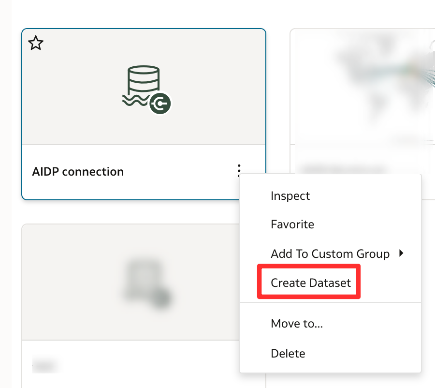Viewport: 435px width, 388px height.
Task: Open the AIDP connection database icon thumbnail
Action: tap(146, 90)
